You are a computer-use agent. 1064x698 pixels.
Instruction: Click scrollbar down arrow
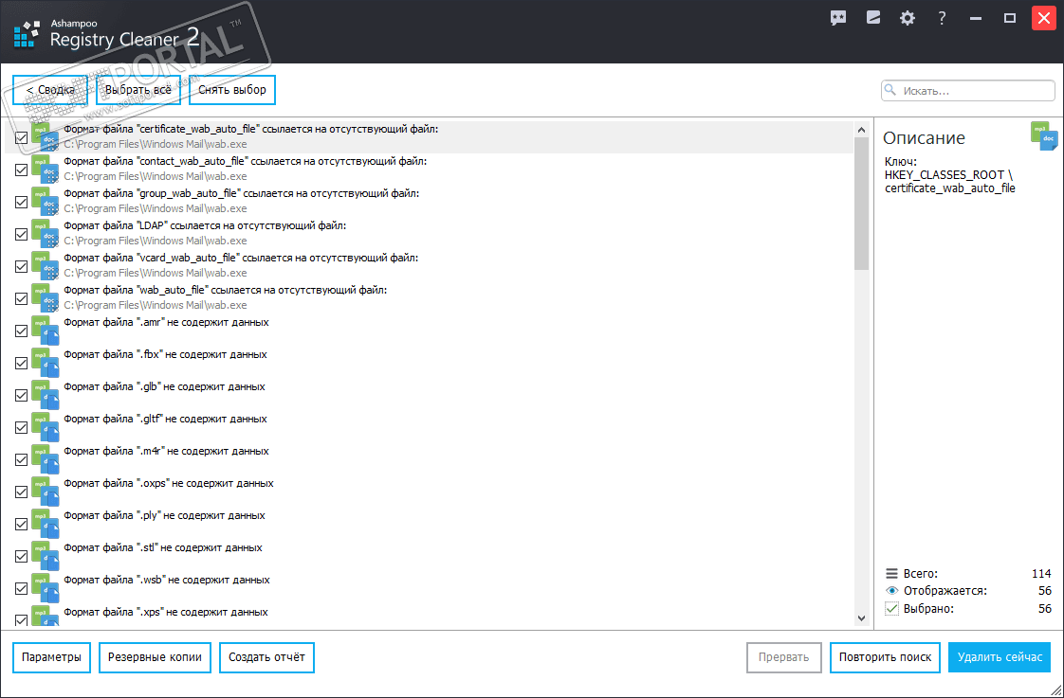tap(862, 618)
